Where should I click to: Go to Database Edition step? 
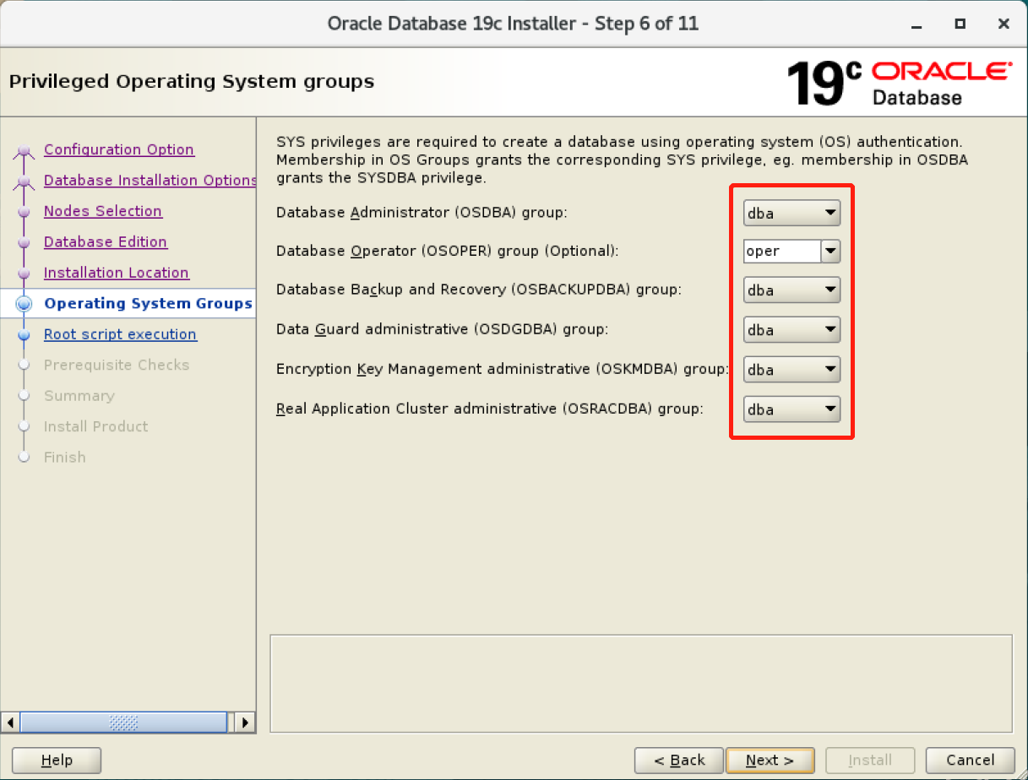pyautogui.click(x=106, y=242)
